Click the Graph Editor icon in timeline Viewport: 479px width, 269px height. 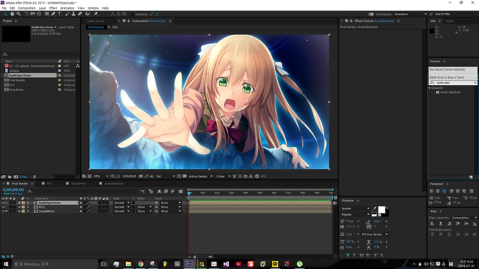coord(180,191)
